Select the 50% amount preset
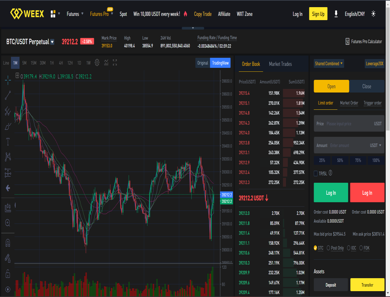 tap(340, 160)
